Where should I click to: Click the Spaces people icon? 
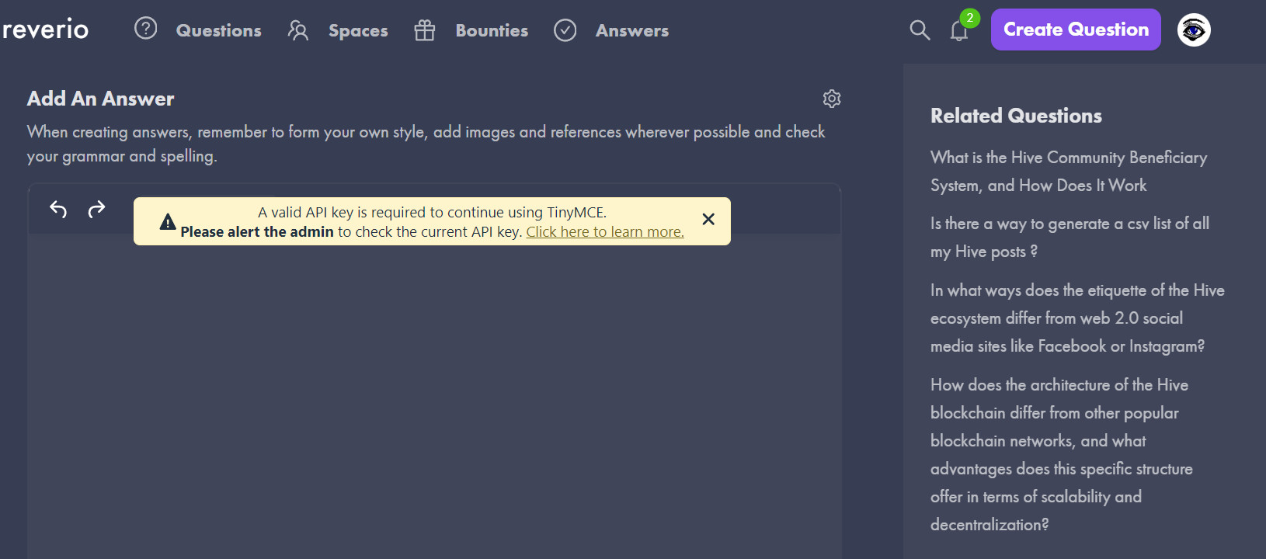click(298, 30)
